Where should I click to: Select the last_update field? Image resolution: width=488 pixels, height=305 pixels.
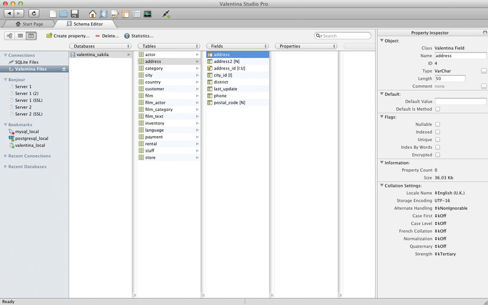click(x=237, y=89)
